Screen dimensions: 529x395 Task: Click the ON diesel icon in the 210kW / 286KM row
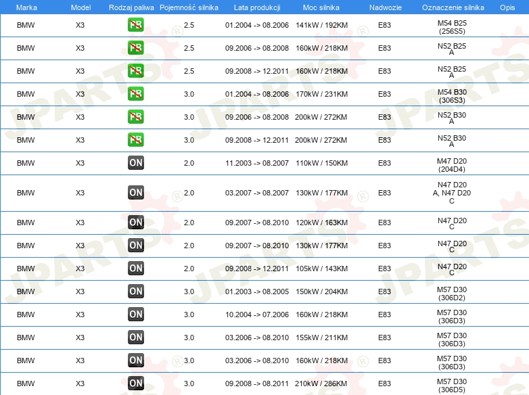pyautogui.click(x=135, y=384)
